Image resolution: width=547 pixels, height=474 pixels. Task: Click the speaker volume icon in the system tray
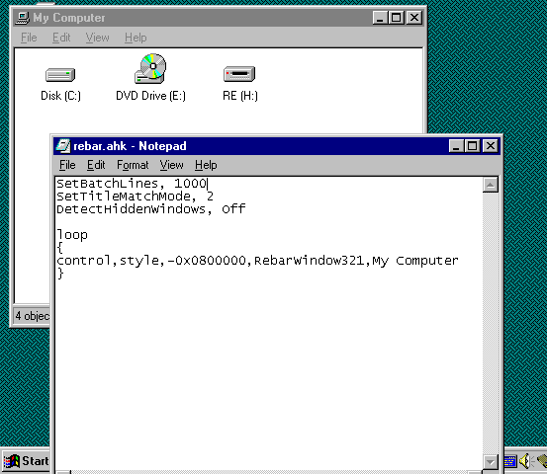[525, 461]
